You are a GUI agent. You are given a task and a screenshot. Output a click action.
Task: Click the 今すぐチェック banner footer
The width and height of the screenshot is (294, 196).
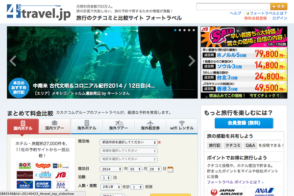[244, 96]
